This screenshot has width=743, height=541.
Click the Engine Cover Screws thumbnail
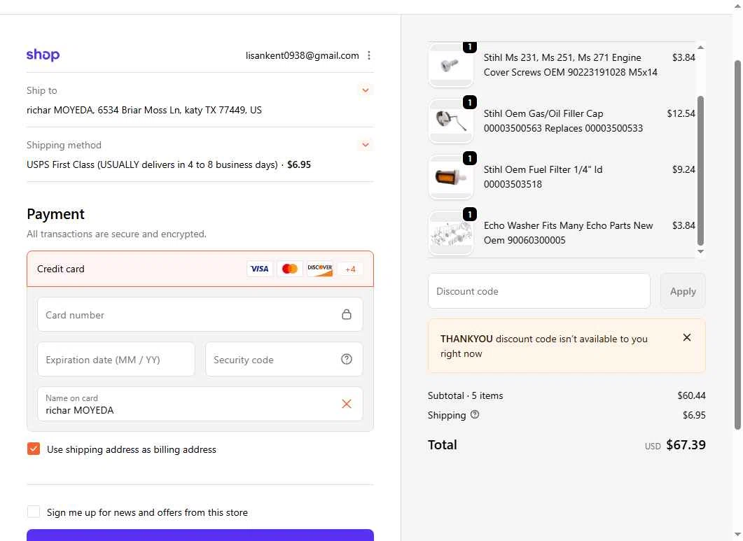[451, 65]
